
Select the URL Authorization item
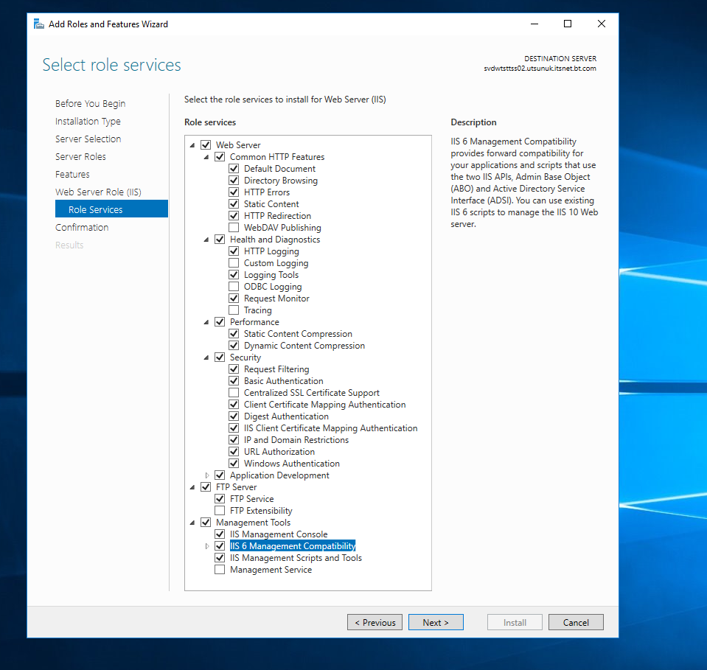pos(279,452)
